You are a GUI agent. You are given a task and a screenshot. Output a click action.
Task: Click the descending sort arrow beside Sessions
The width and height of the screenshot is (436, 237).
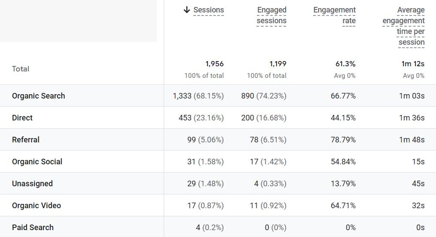point(186,10)
